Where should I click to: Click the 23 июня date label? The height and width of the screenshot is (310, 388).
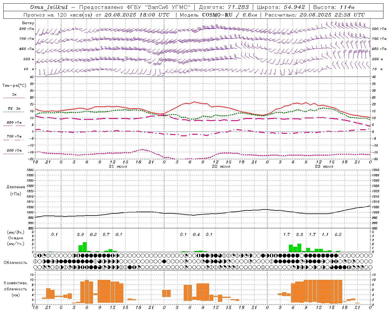point(324,167)
